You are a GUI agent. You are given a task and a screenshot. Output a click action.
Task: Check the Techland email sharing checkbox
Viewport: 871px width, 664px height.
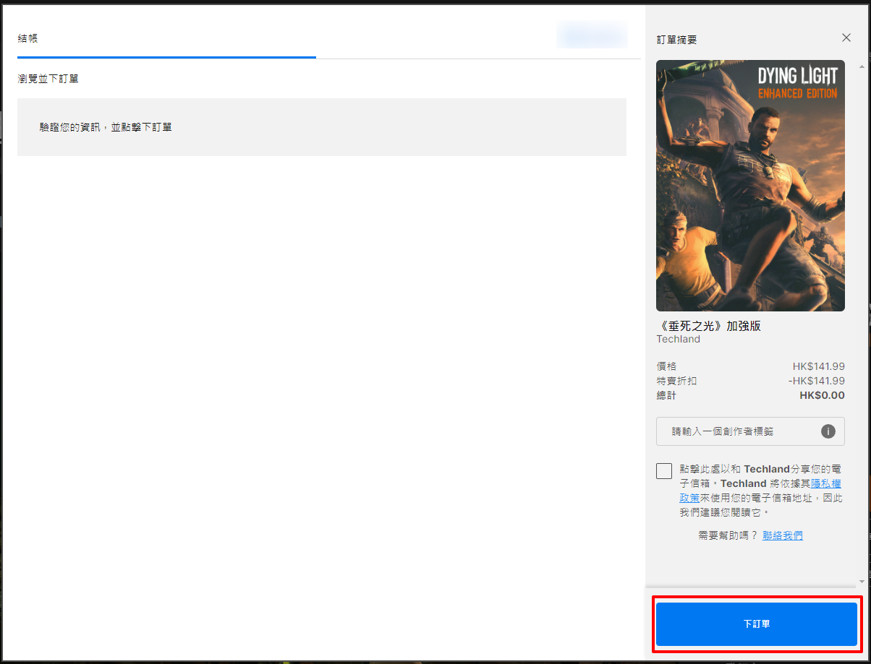click(664, 471)
